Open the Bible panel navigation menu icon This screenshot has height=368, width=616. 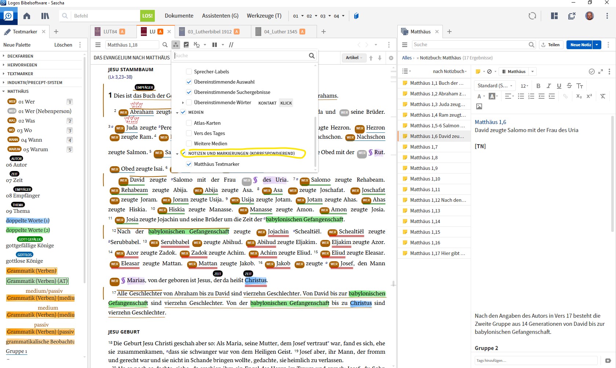(x=98, y=45)
